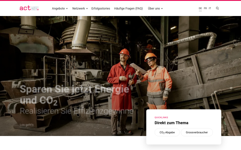
Task: Click the 'Sparen Sie jetzt Energie' headline
Action: [74, 89]
